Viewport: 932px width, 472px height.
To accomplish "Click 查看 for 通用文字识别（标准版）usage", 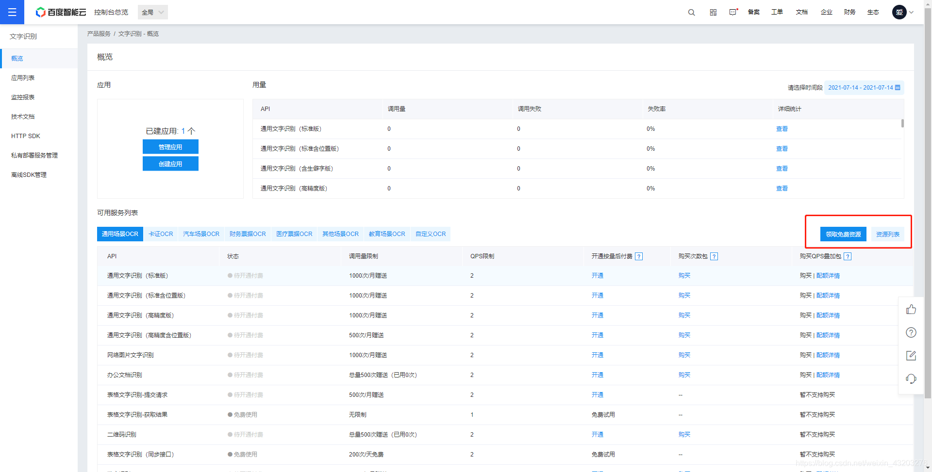I will [782, 129].
